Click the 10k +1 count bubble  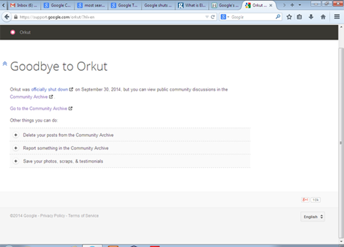[x=316, y=200]
